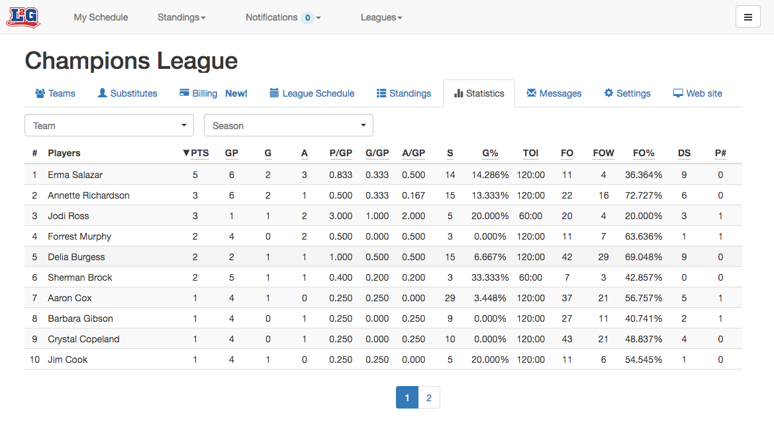Switch to the Standings list tab

tap(404, 93)
